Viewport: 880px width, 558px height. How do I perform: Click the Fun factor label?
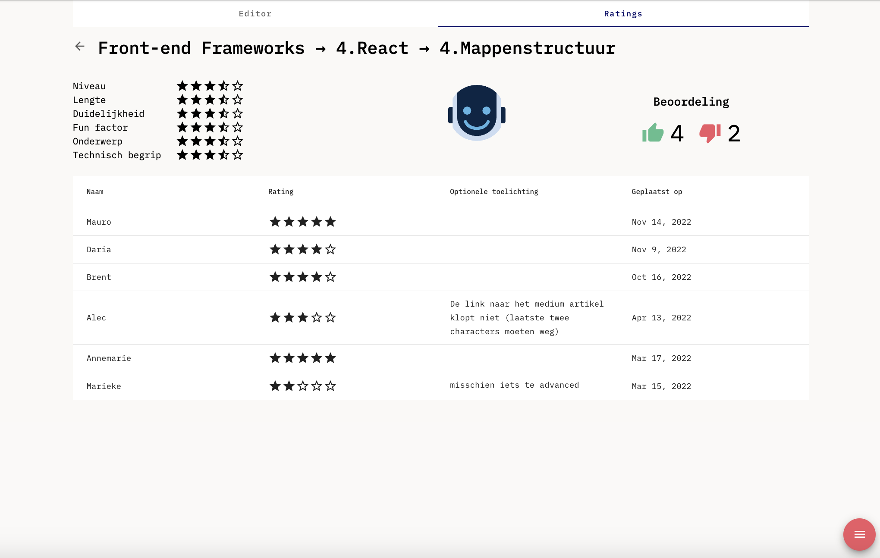pos(101,128)
